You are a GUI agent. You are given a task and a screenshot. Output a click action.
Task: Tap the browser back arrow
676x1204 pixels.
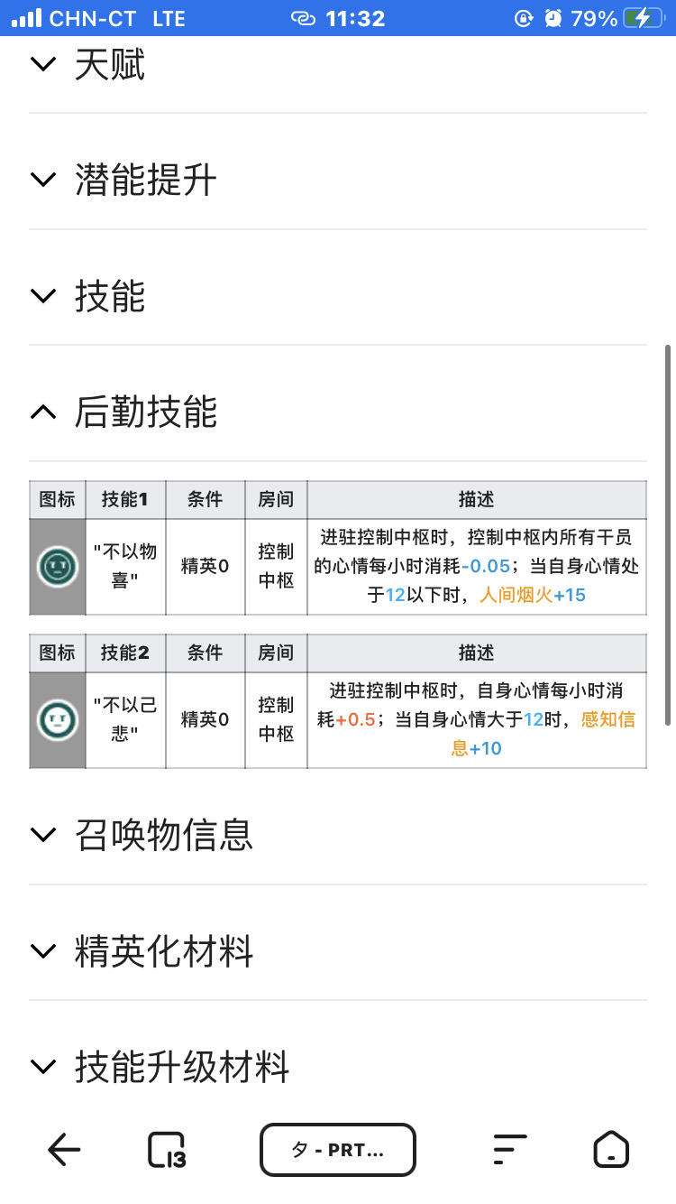click(x=64, y=1150)
